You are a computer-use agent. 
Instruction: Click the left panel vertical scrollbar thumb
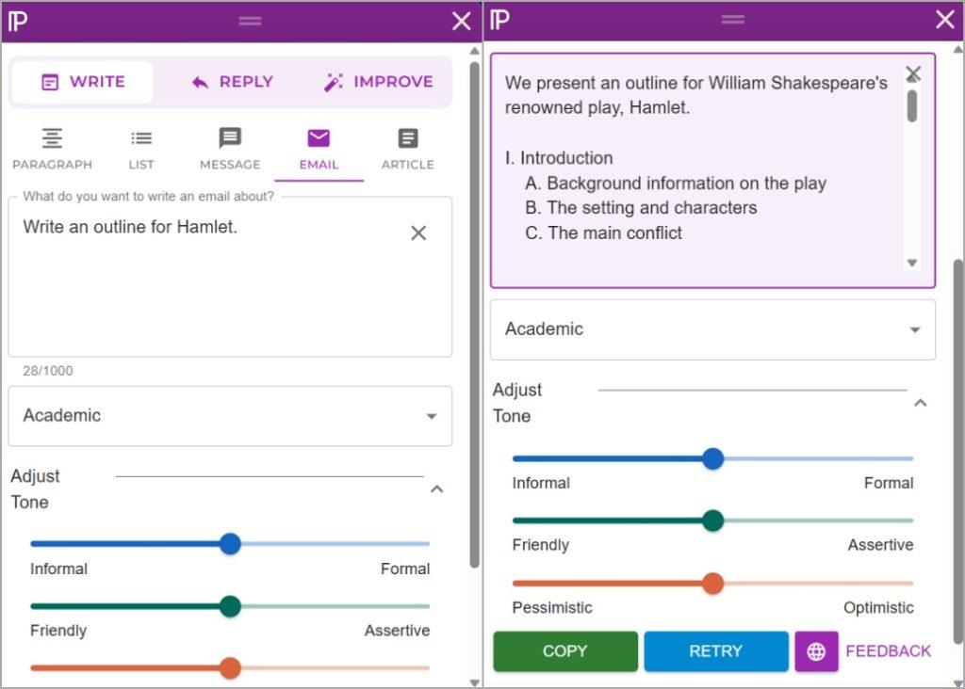coord(474,314)
